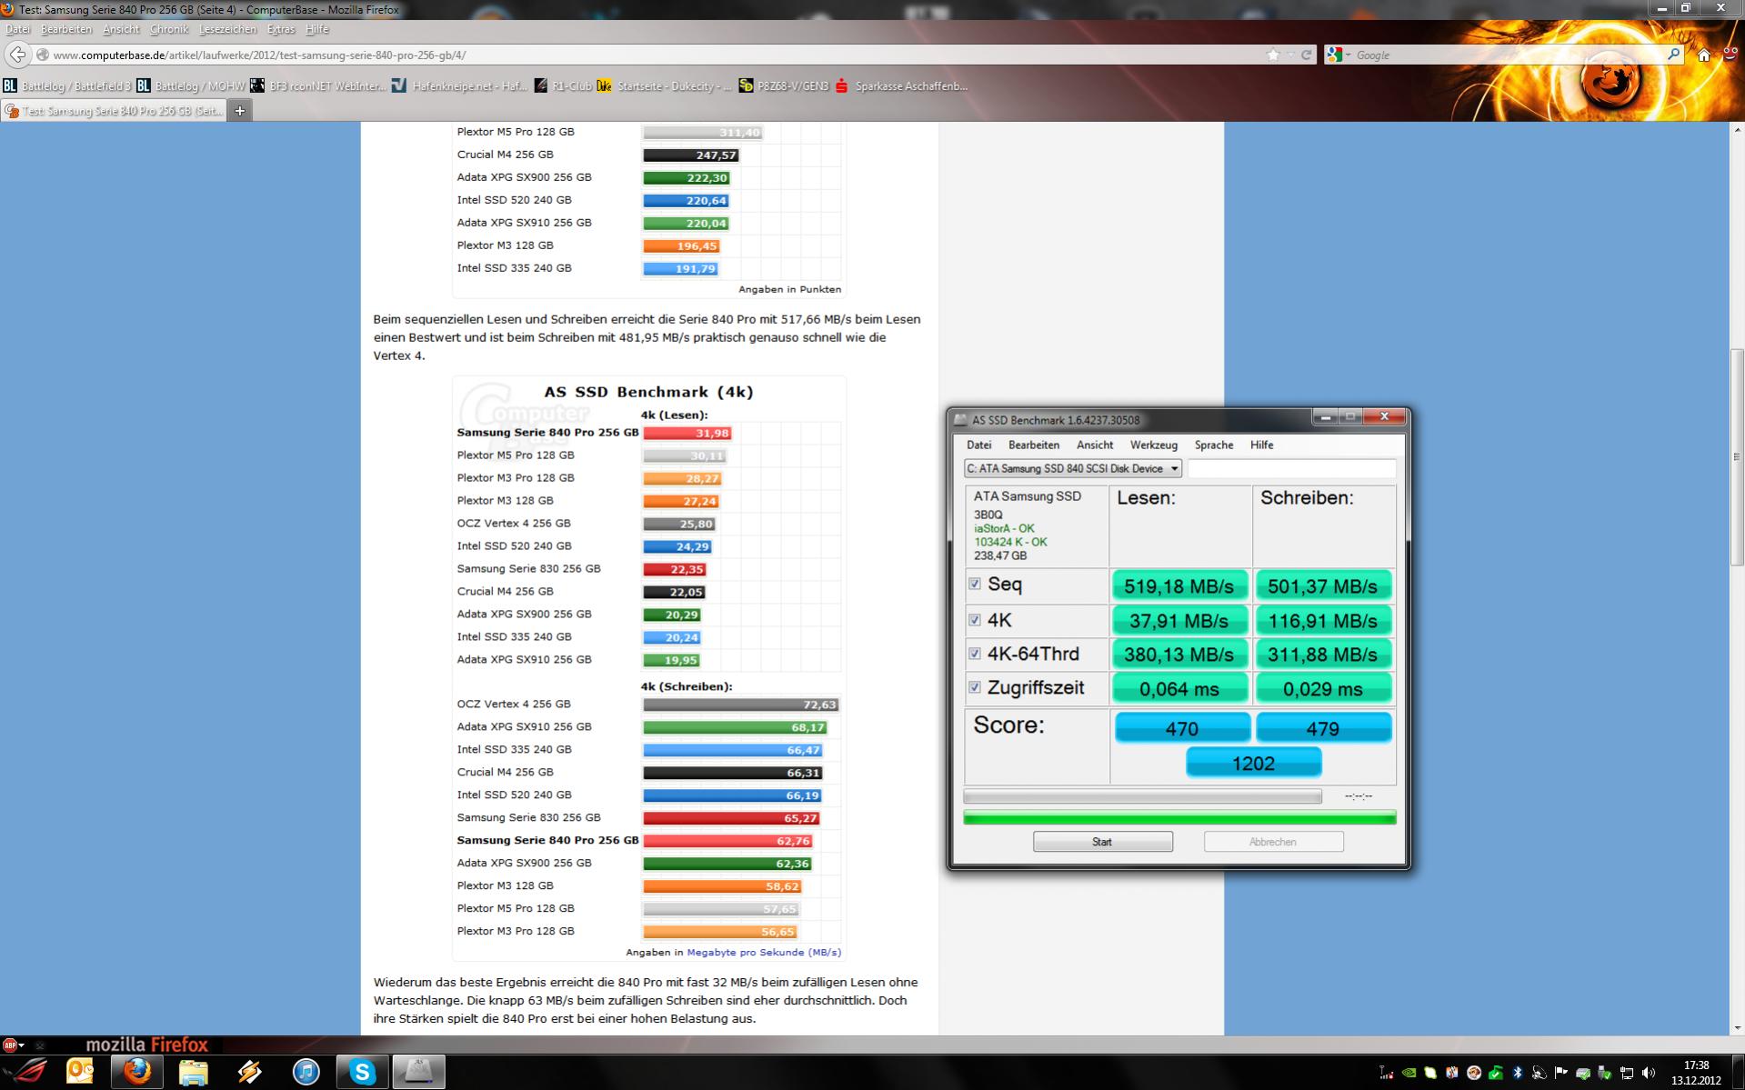Go to Firefox home page icon
This screenshot has width=1745, height=1090.
pyautogui.click(x=1704, y=55)
